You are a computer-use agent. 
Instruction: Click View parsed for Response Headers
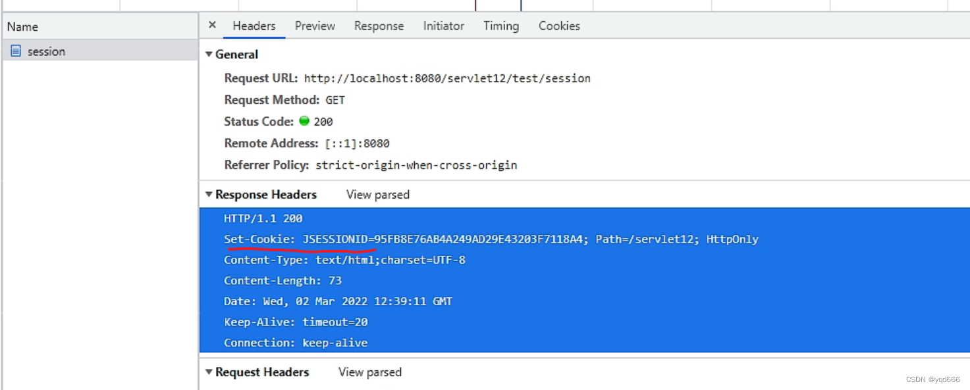(x=378, y=195)
